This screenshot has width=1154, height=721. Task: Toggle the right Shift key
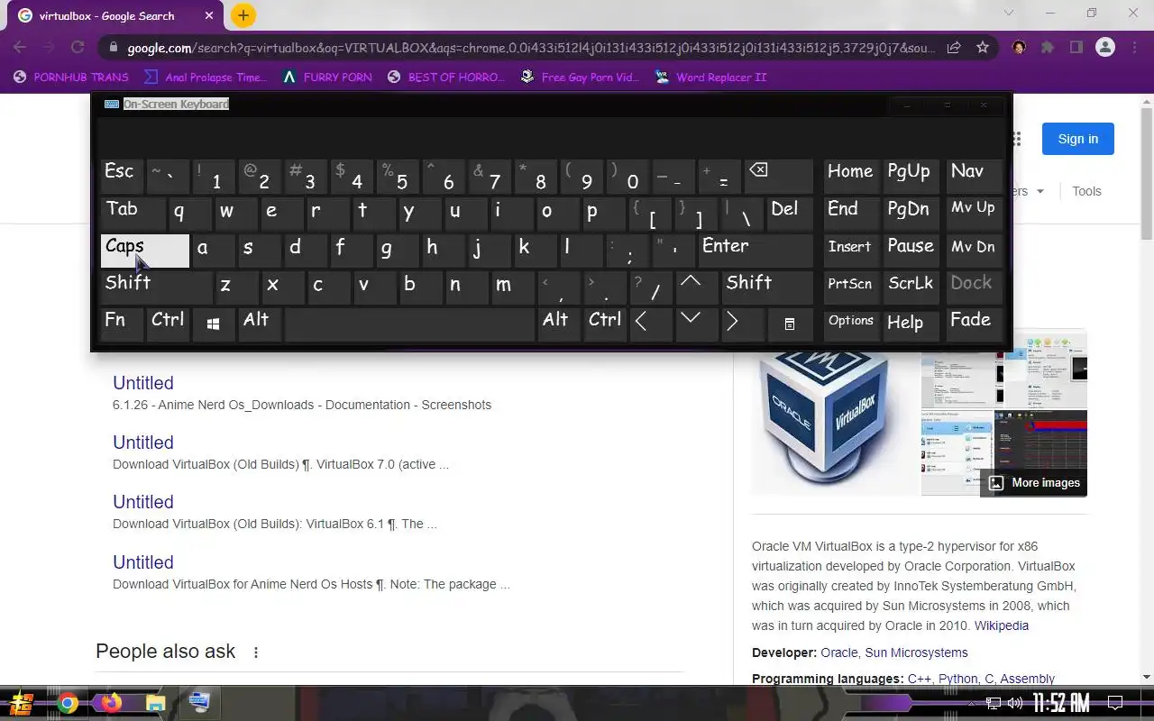click(x=767, y=287)
